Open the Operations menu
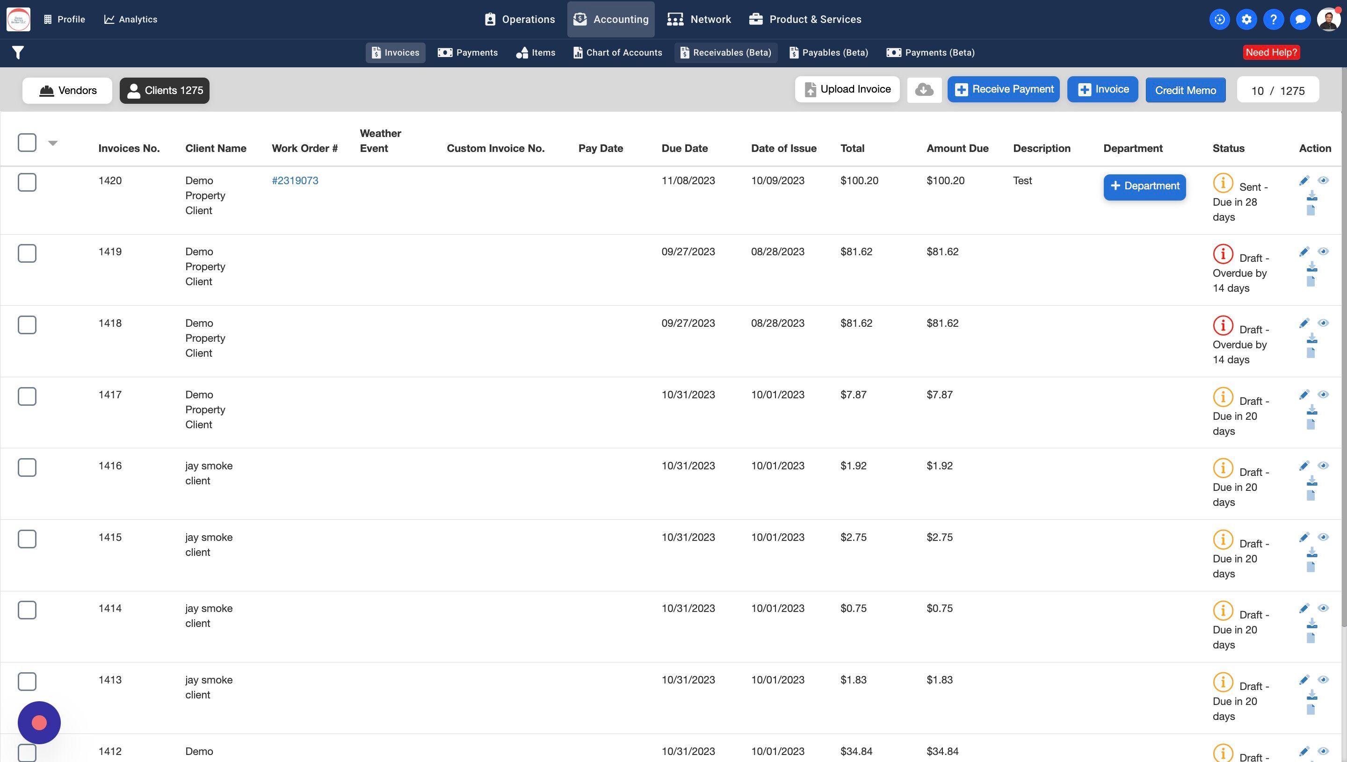Viewport: 1347px width, 762px height. (x=519, y=19)
